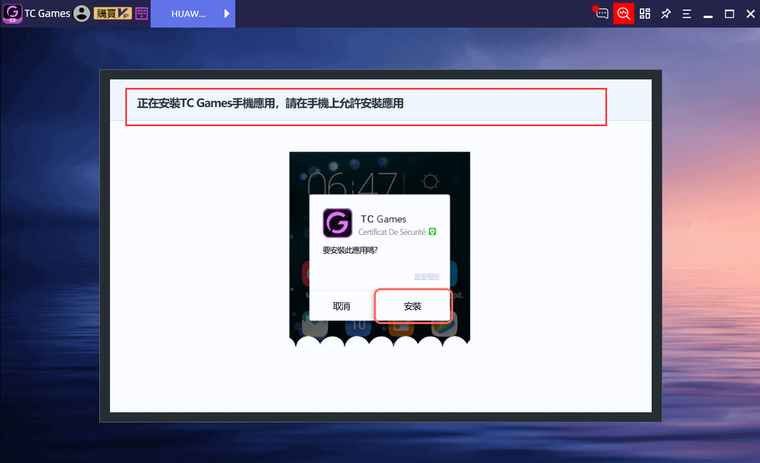Open the user account avatar
The width and height of the screenshot is (760, 463).
[82, 14]
